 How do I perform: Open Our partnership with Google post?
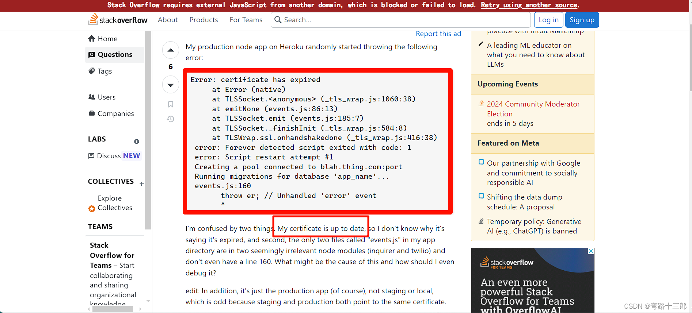click(x=533, y=173)
